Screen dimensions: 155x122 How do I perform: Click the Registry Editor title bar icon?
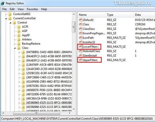(x=2, y=3)
